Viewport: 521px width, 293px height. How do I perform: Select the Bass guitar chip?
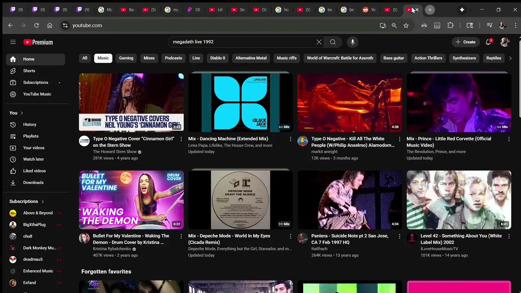(394, 58)
